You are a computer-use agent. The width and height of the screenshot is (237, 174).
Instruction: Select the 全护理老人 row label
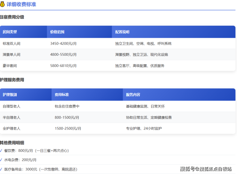click(x=12, y=129)
